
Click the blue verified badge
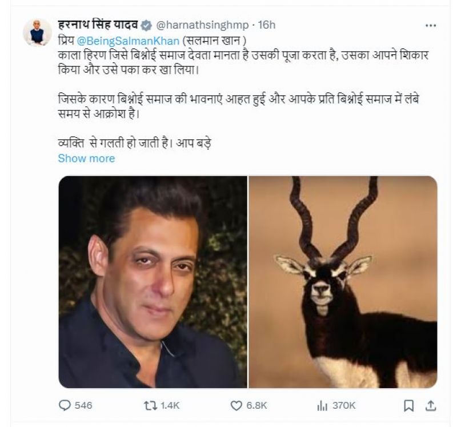tap(147, 25)
